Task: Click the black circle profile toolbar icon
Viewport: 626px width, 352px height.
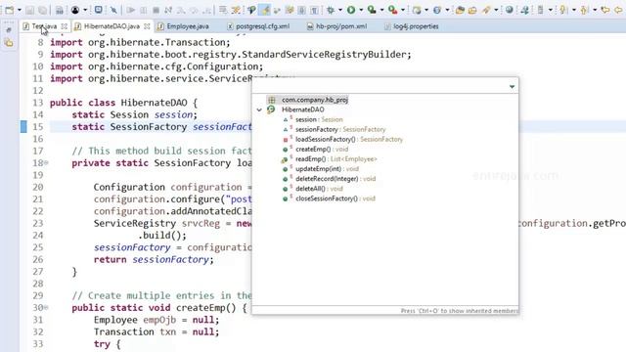Action: coord(75,10)
